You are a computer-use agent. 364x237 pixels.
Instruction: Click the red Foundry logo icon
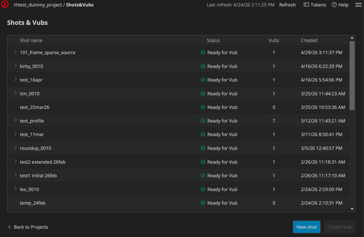pos(5,4)
